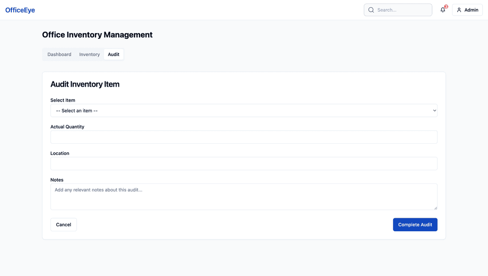Click the Actual Quantity input field
Viewport: 488px width, 276px height.
(244, 137)
